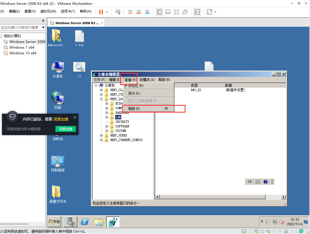Expand the SOFTWARE registry key
Viewport: 310px width, 234px height.
pos(107,127)
